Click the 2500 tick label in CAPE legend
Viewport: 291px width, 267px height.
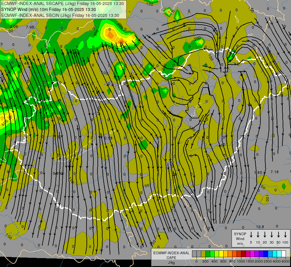point(268,261)
